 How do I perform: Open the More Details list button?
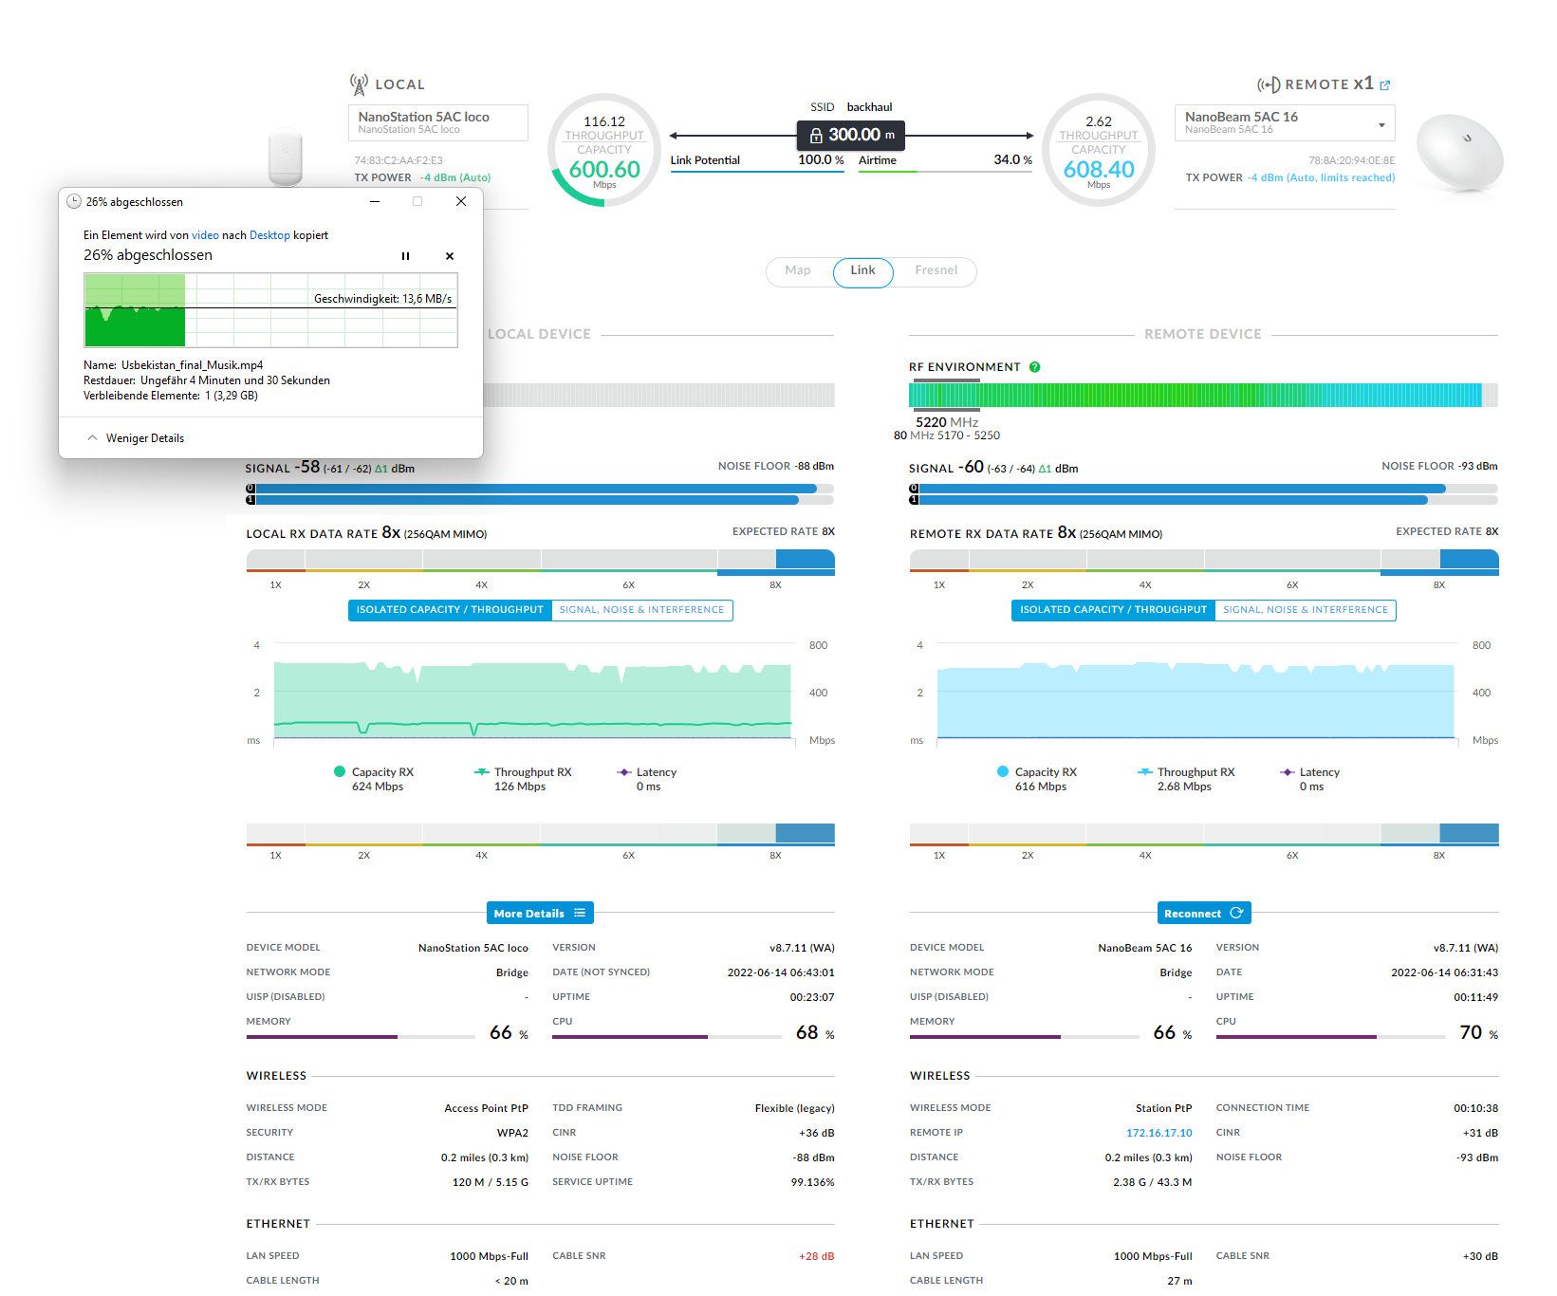click(x=540, y=914)
